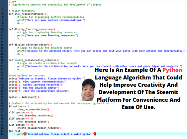Click the '2. Access learning resources' print line
Image resolution: width=187 pixels, height=139 pixels.
click(35, 85)
